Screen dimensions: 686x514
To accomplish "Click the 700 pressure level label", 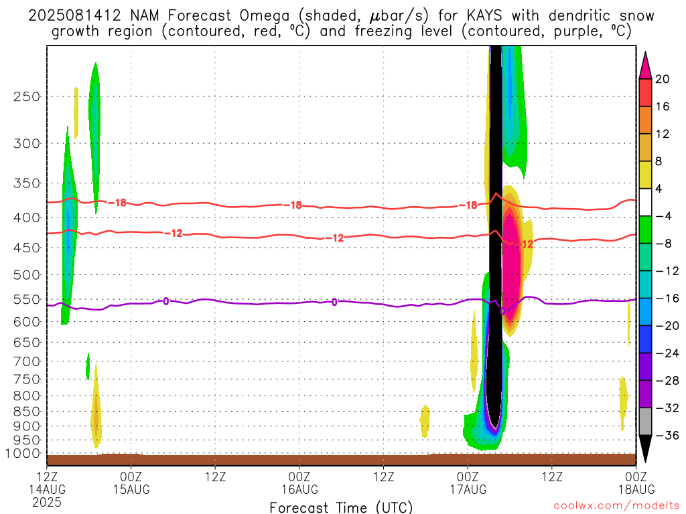I will point(27,361).
